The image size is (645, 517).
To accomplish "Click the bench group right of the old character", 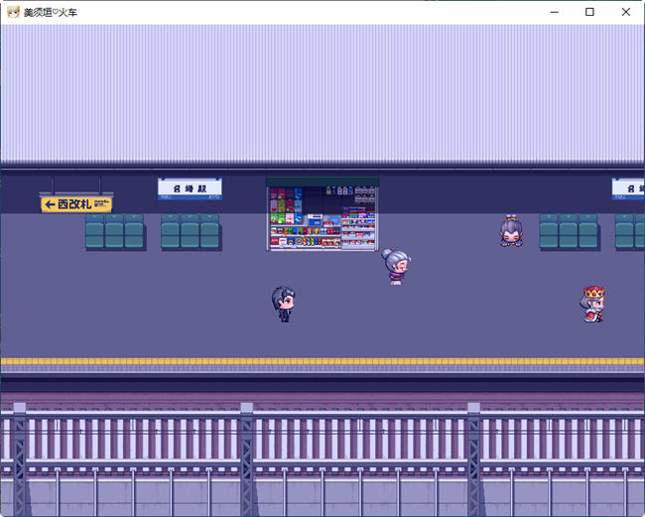I will point(569,231).
